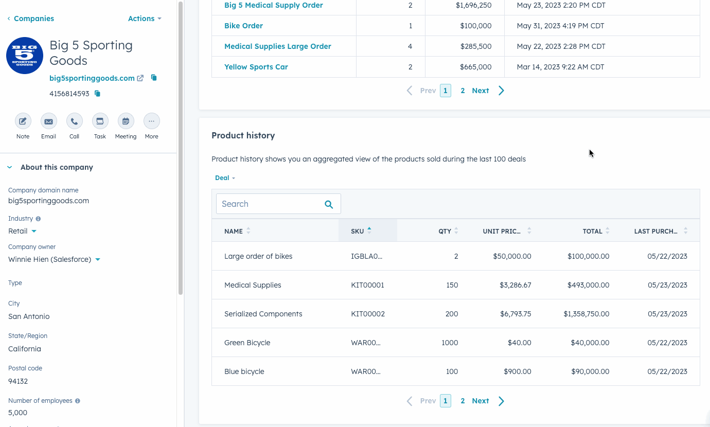Click Company domain name value big5sportinggoods.com
This screenshot has height=427, width=710.
coord(48,201)
